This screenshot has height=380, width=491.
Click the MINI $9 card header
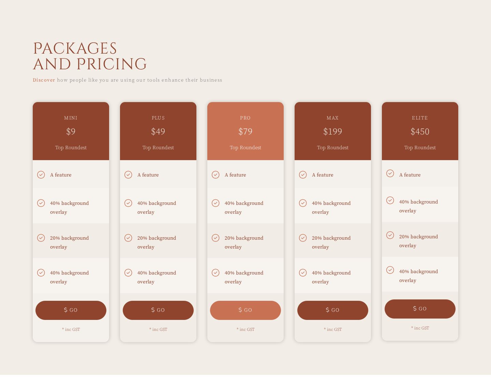71,131
